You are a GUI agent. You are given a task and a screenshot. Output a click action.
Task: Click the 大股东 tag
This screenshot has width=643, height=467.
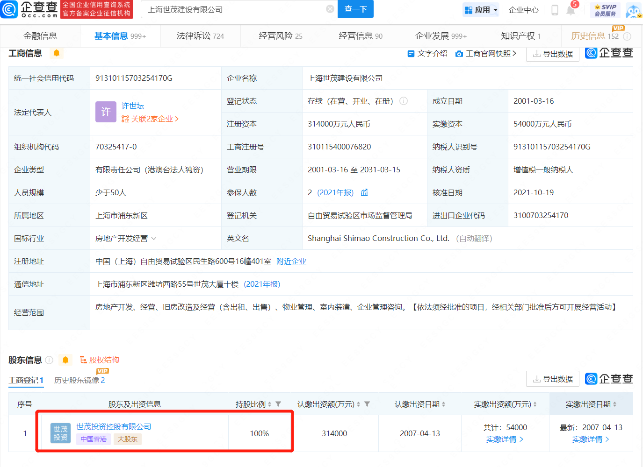128,439
